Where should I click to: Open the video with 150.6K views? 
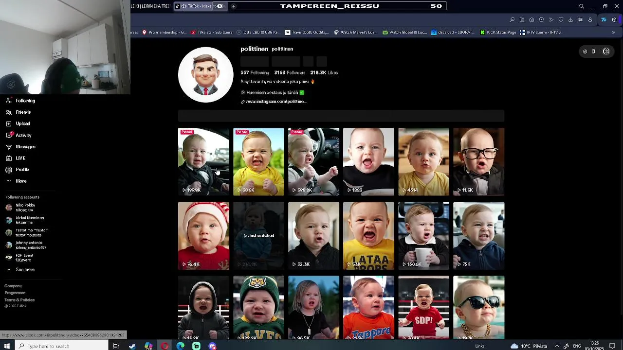423,236
